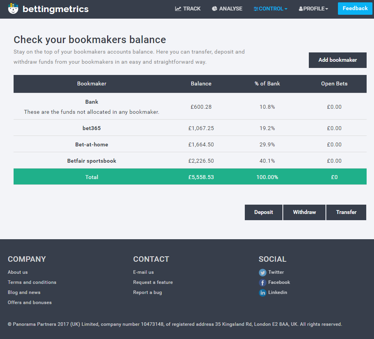Click the Analyse pie chart icon

tap(215, 9)
